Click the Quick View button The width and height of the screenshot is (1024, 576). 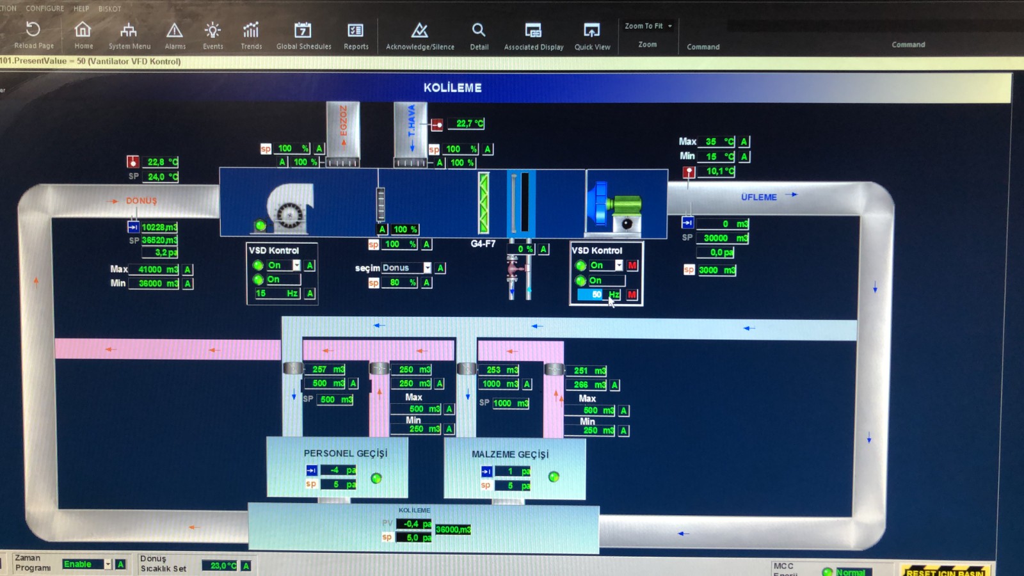[x=592, y=35]
